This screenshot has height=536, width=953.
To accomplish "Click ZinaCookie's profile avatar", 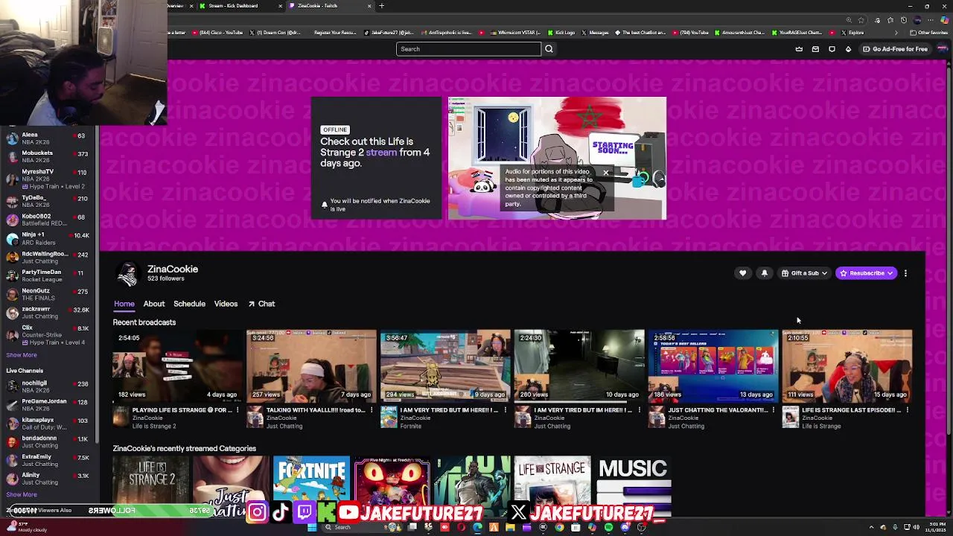I will (x=127, y=274).
